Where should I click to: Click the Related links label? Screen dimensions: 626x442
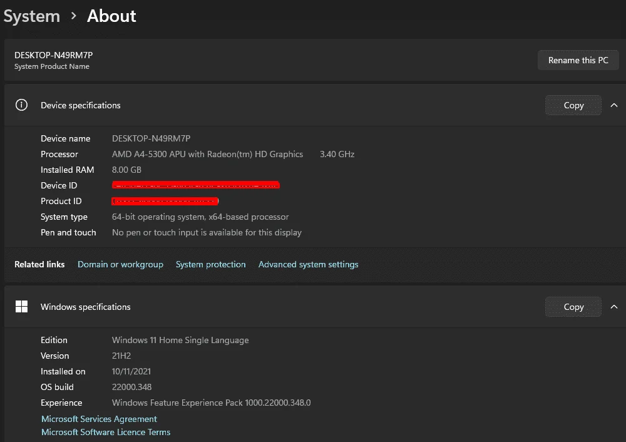[x=39, y=264]
